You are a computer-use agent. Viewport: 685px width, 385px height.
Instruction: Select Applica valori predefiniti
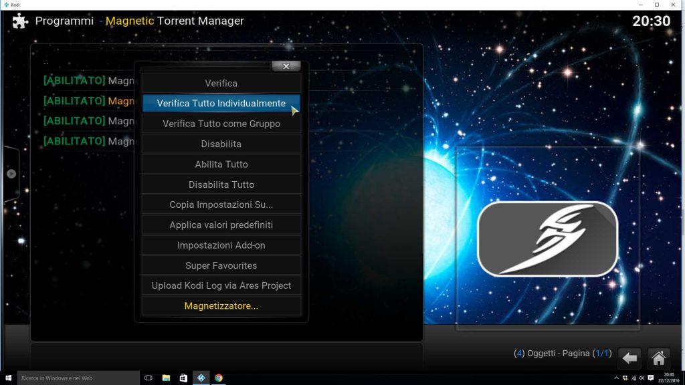click(x=221, y=225)
